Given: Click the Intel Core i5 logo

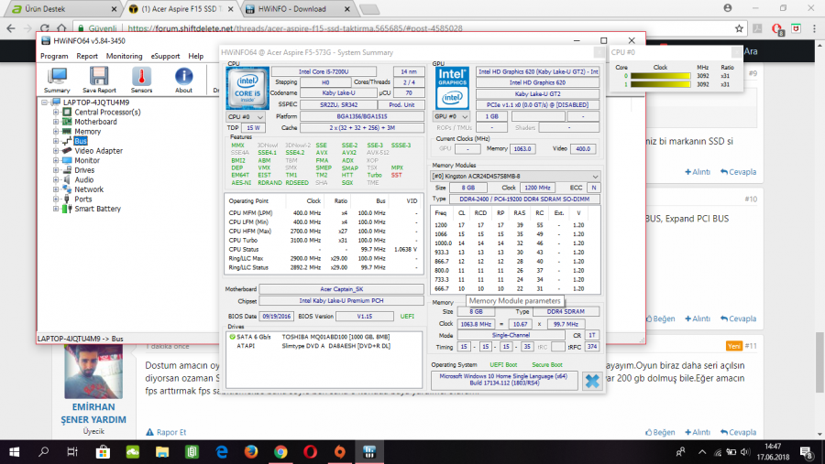Looking at the screenshot, I should click(x=247, y=88).
